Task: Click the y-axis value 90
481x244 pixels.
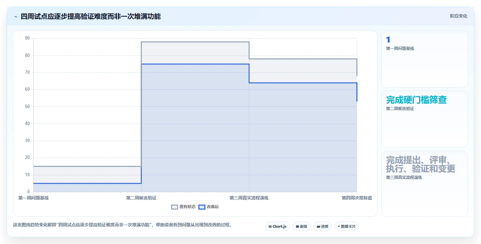Action: click(x=27, y=38)
